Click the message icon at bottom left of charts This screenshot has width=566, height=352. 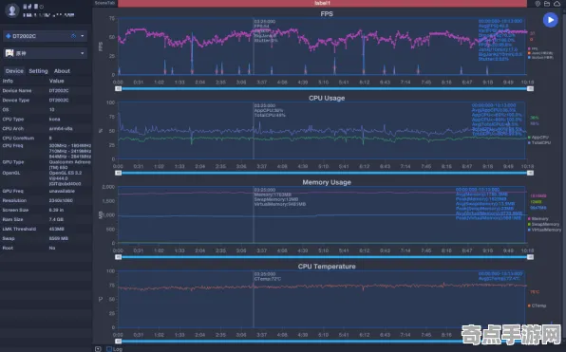point(98,349)
